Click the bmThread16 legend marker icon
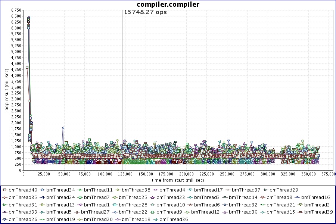Screen dimensions: 336x224 coord(297,197)
